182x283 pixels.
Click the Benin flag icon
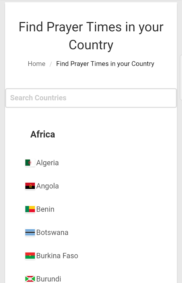click(30, 209)
